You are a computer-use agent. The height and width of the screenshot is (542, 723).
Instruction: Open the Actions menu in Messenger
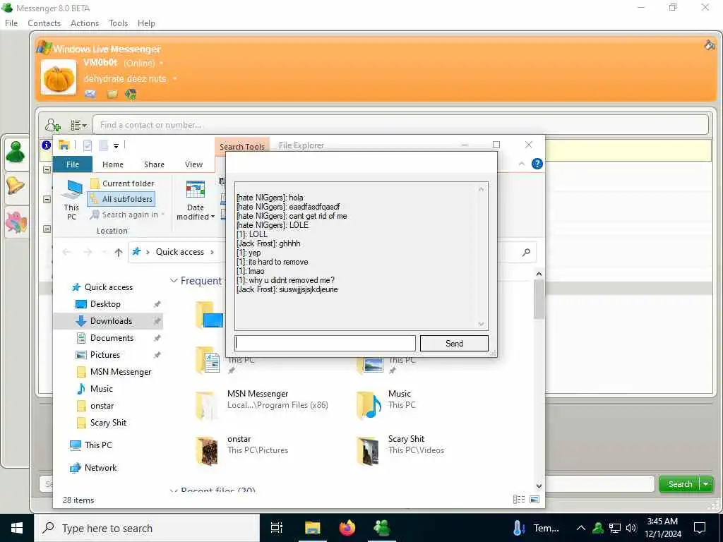tap(85, 23)
